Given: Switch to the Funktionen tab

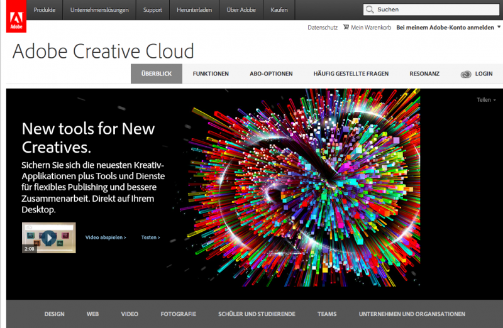Looking at the screenshot, I should coord(211,74).
